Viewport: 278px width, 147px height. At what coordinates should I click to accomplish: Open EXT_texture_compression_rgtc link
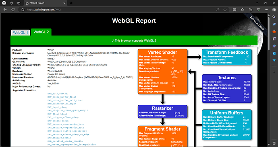[66, 128]
